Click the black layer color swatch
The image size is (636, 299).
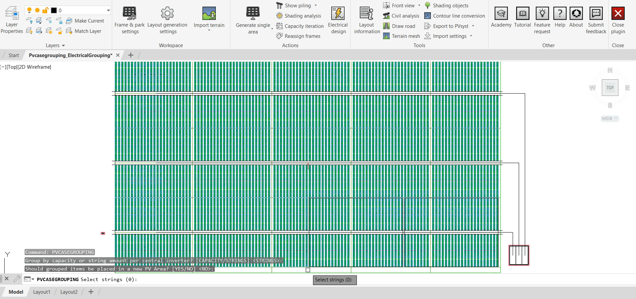click(x=54, y=10)
